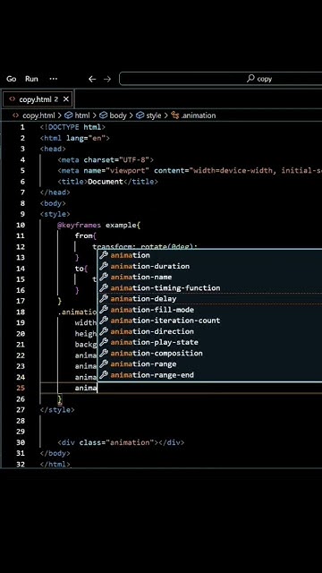The height and width of the screenshot is (573, 322).
Task: Click the typed 'anima' text on line 25
Action: tap(86, 388)
